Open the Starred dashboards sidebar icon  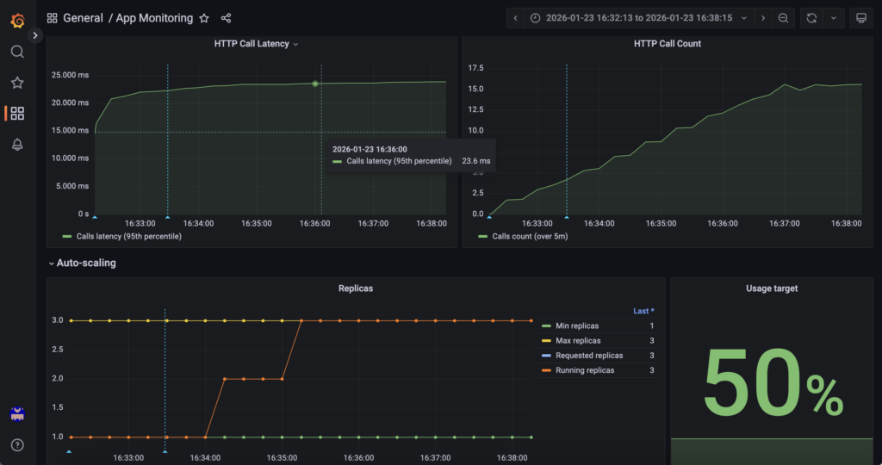pyautogui.click(x=17, y=83)
